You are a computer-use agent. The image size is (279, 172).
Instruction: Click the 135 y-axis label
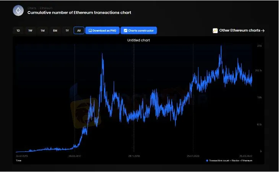point(260,97)
